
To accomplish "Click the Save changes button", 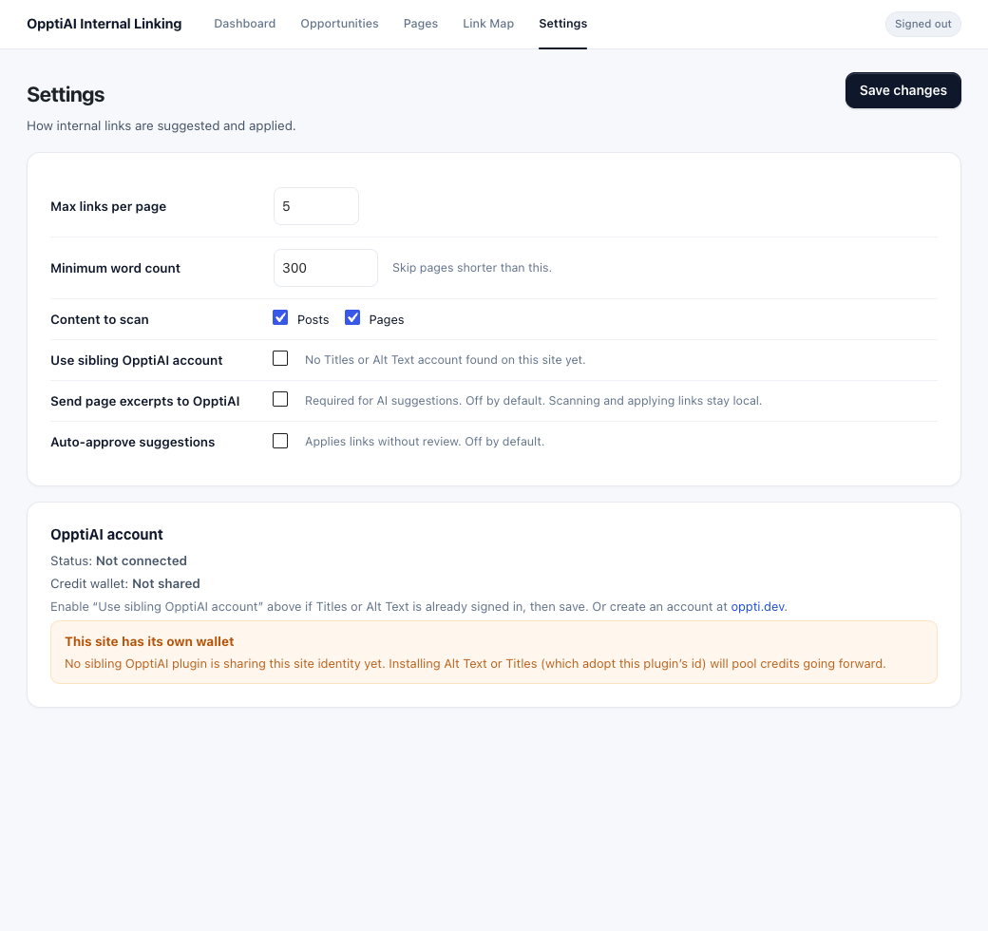I will [902, 90].
